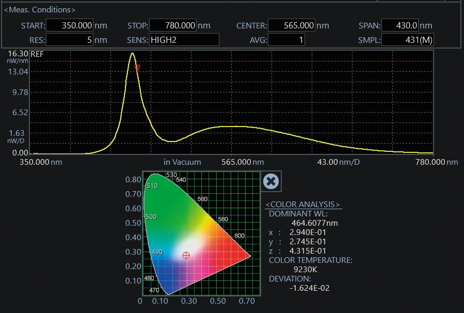Click the 16.30 reference level on the Y axis

[x=18, y=54]
